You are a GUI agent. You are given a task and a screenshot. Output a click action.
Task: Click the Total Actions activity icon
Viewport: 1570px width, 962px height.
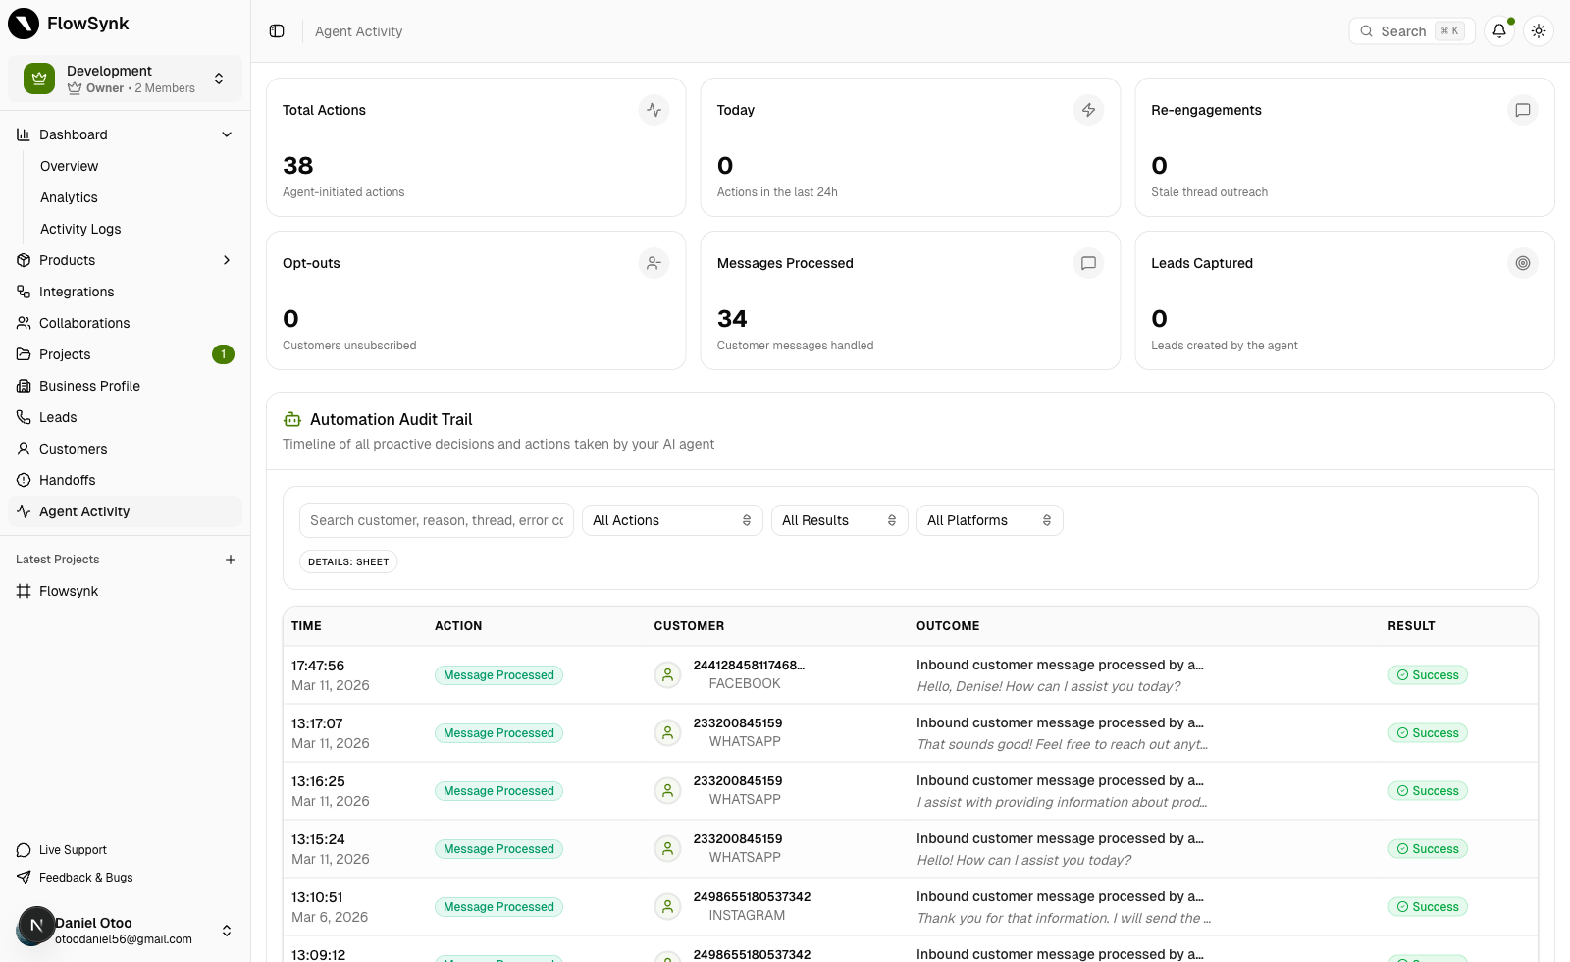(x=654, y=110)
